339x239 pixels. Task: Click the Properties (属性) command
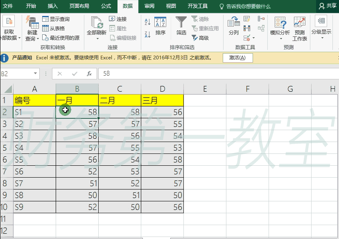(x=118, y=28)
